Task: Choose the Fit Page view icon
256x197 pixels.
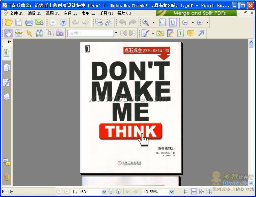Action: [x=162, y=22]
